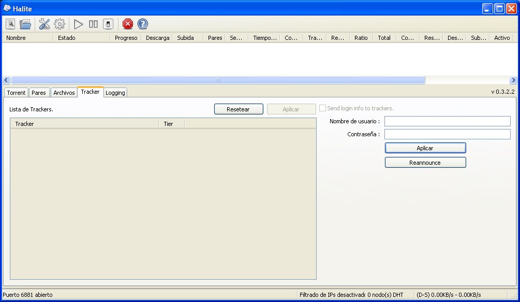The width and height of the screenshot is (520, 302).
Task: Click the Des... column header
Action: click(455, 38)
